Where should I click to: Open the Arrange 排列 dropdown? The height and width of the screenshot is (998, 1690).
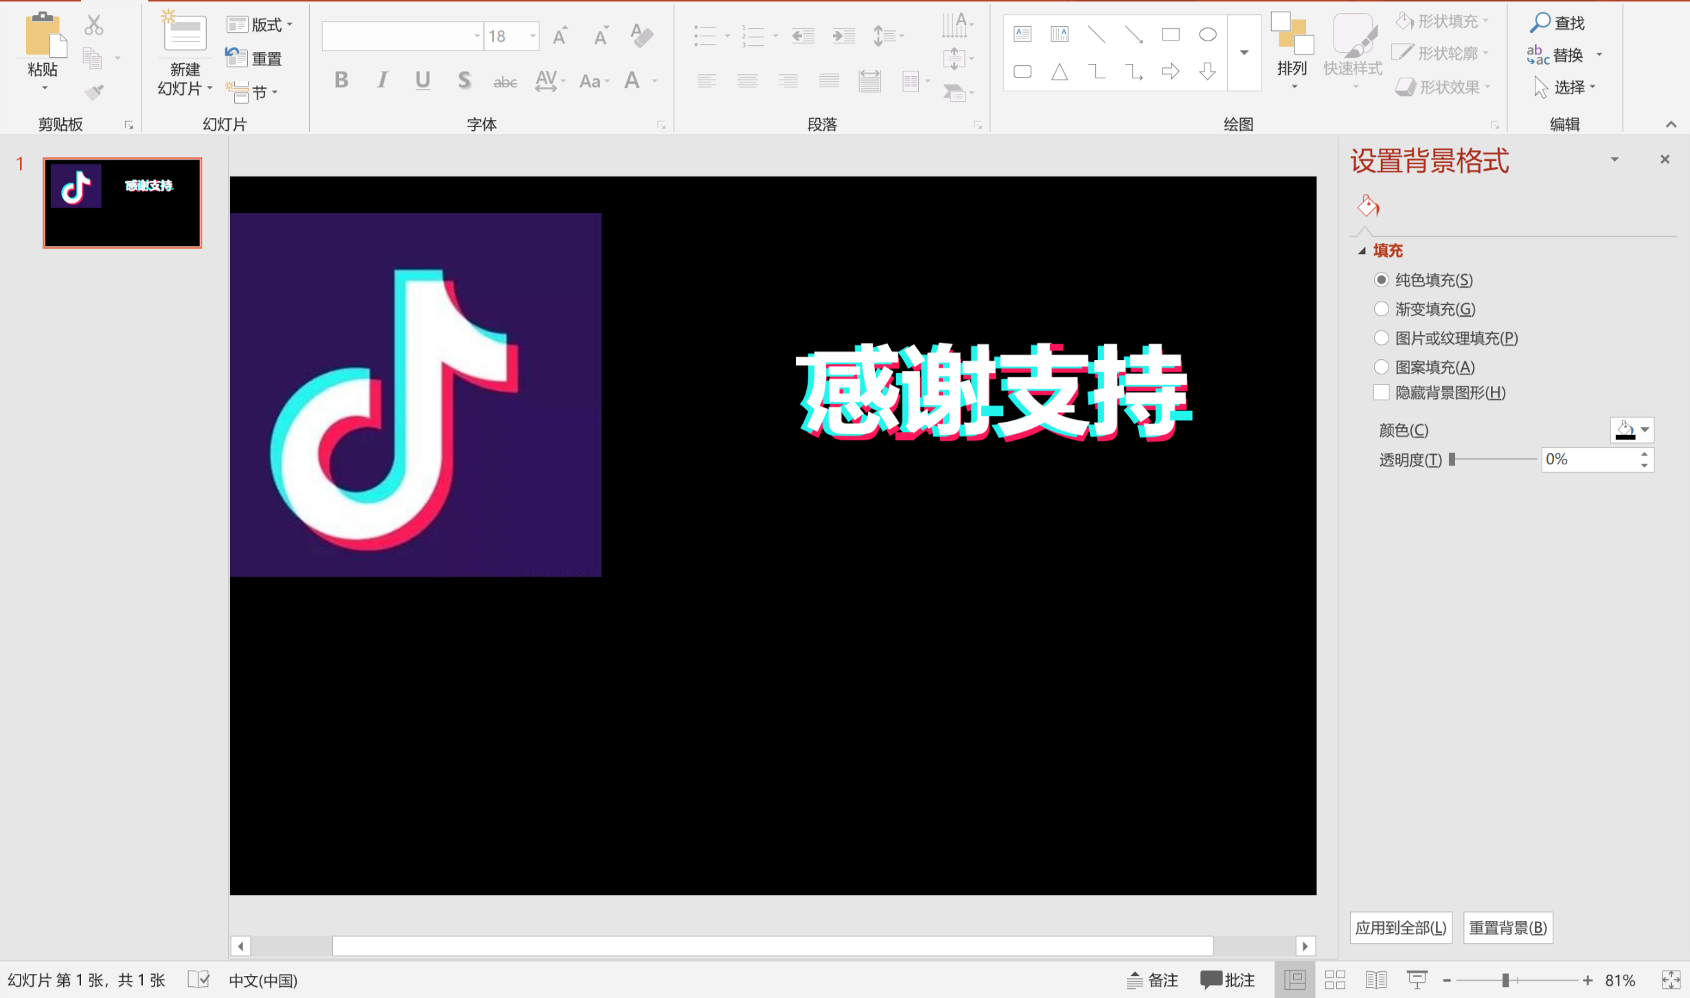1292,51
